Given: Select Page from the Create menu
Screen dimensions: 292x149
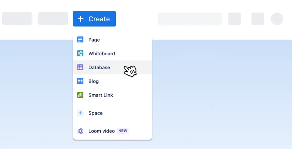Looking at the screenshot, I should (94, 40).
